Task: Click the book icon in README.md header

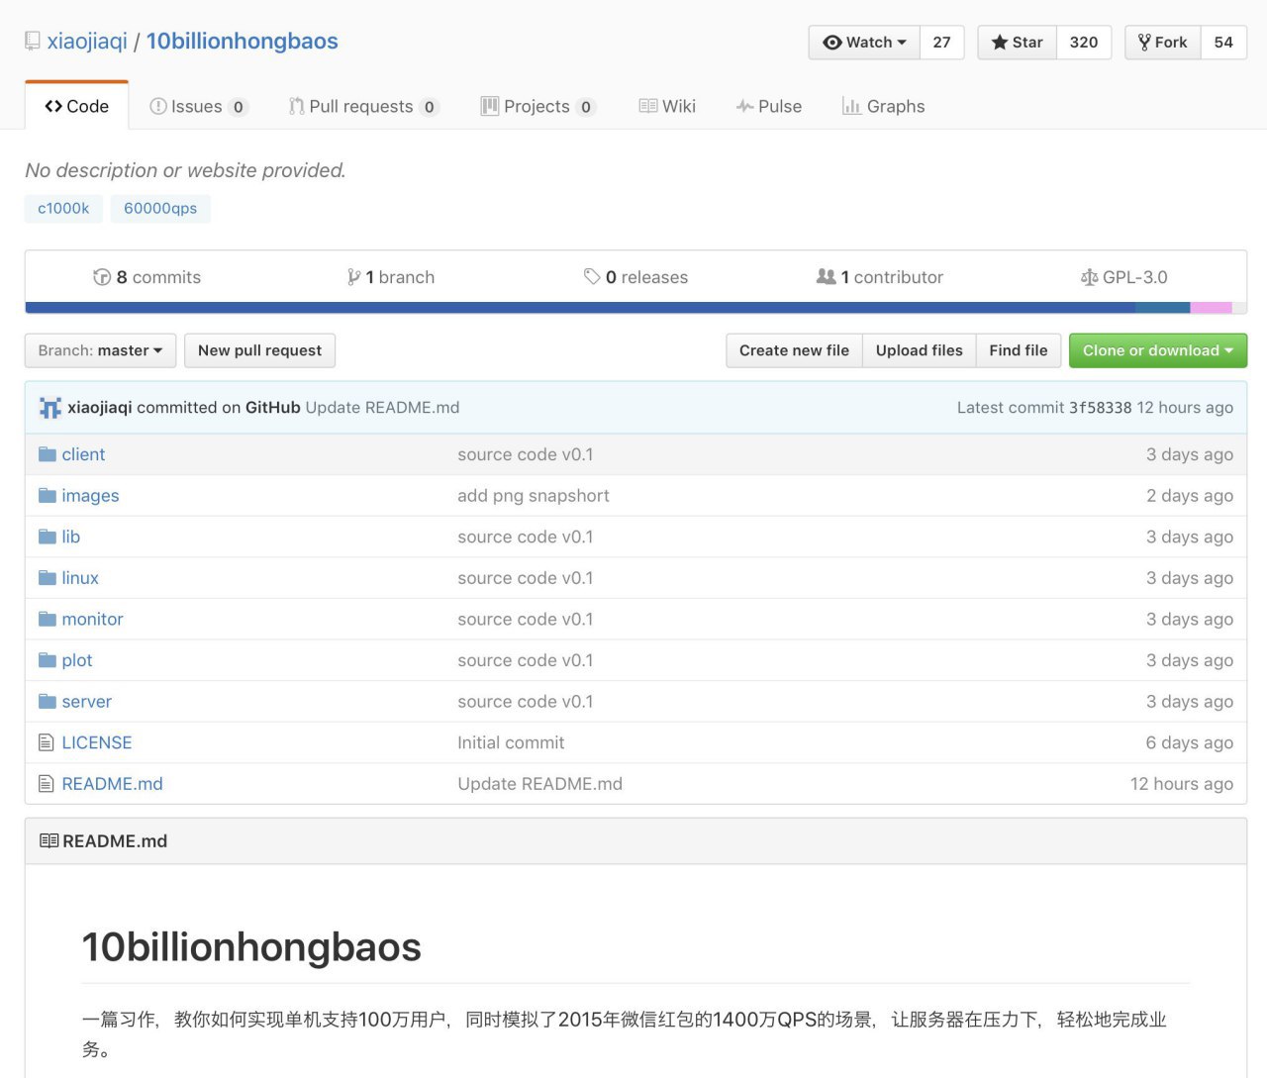Action: [x=49, y=841]
